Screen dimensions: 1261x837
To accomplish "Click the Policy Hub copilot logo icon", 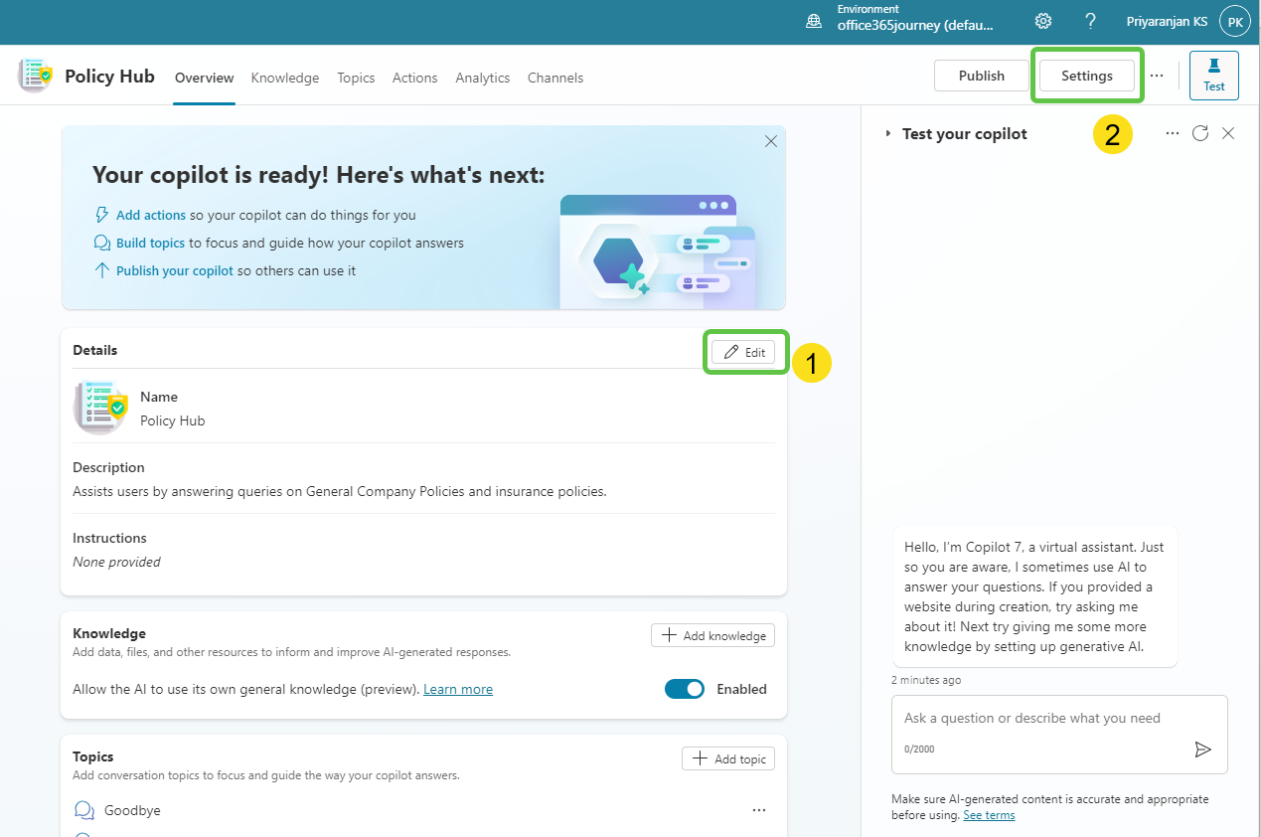I will pyautogui.click(x=35, y=77).
